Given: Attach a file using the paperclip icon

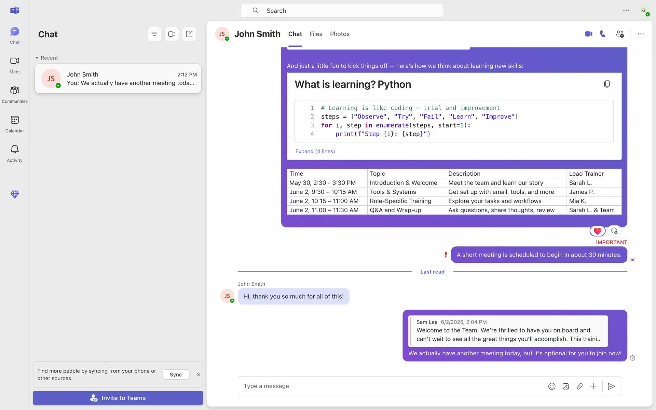Looking at the screenshot, I should click(579, 386).
